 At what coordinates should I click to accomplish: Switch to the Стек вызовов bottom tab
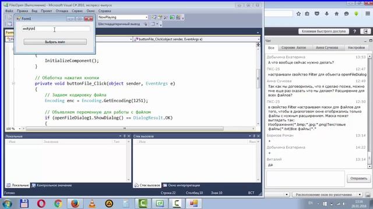[x=147, y=185]
